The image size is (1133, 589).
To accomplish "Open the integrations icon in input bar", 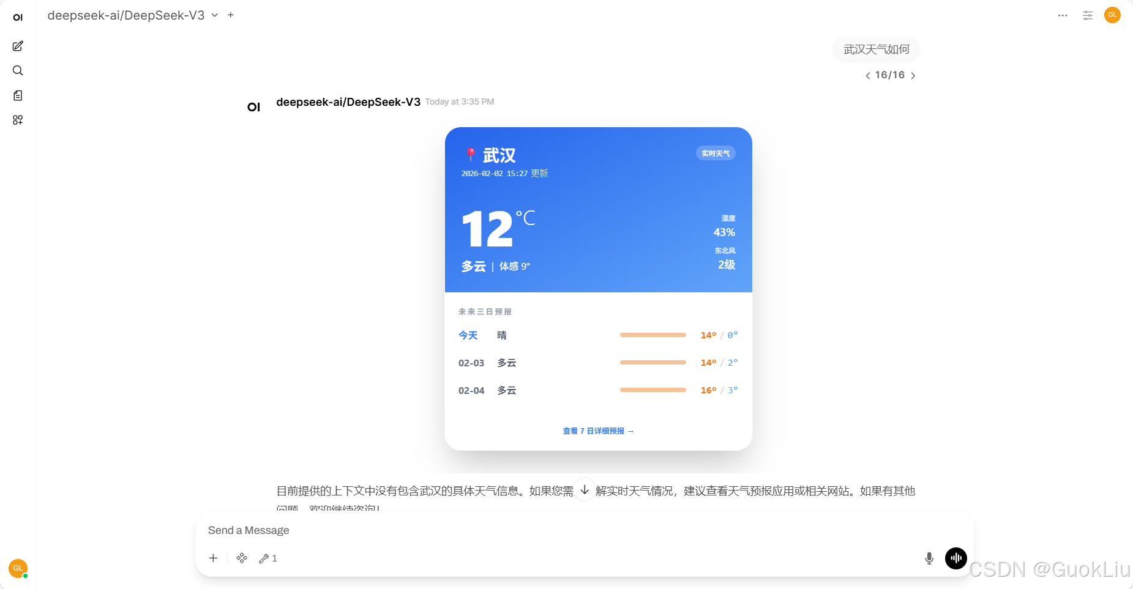I will [242, 558].
